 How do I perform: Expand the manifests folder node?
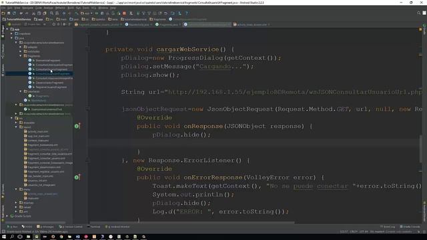tap(12, 34)
